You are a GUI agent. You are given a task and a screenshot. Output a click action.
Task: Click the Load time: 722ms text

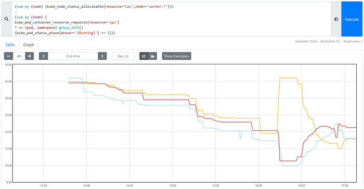306,42
